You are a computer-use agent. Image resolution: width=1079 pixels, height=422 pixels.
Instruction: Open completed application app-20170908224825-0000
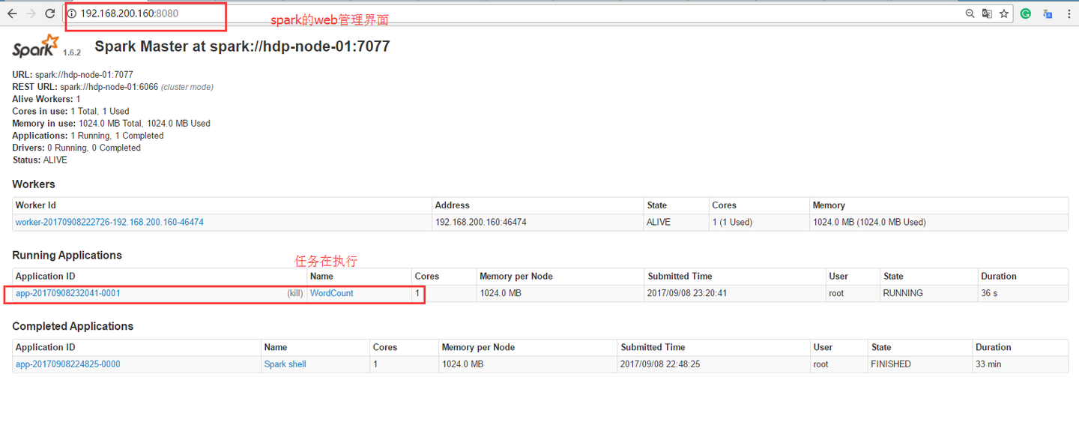click(x=68, y=364)
